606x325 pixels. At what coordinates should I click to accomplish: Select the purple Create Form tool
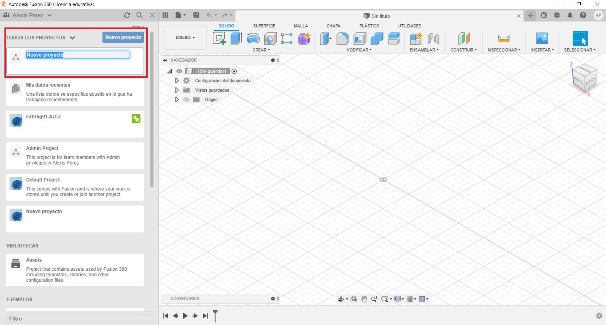coord(304,39)
